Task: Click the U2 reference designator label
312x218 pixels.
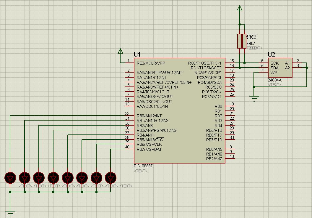Action: coord(271,54)
